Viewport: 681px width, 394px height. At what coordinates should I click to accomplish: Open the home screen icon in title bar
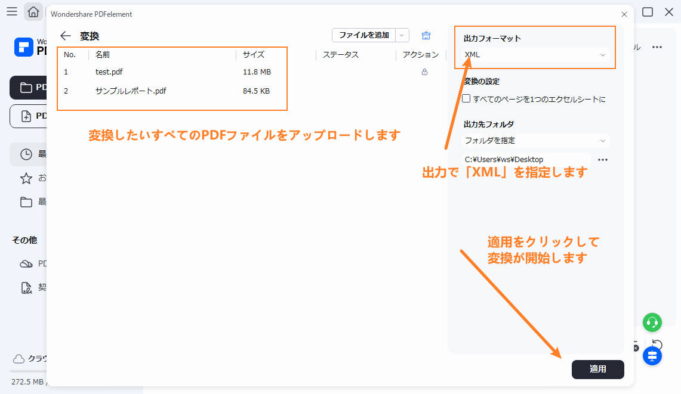coord(33,11)
